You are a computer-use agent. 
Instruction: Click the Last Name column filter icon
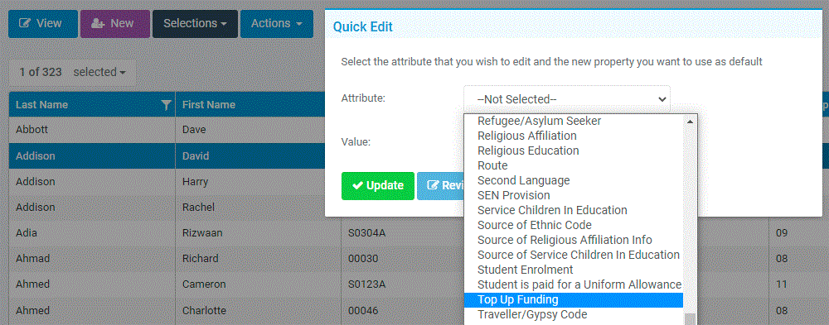click(166, 105)
